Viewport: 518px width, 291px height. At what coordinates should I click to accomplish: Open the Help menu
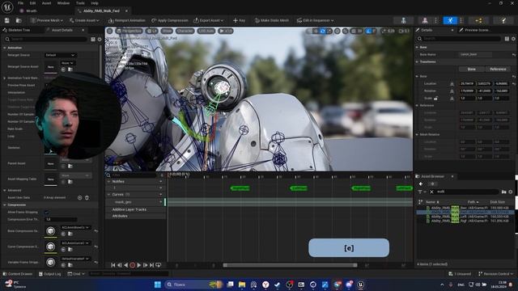(95, 3)
